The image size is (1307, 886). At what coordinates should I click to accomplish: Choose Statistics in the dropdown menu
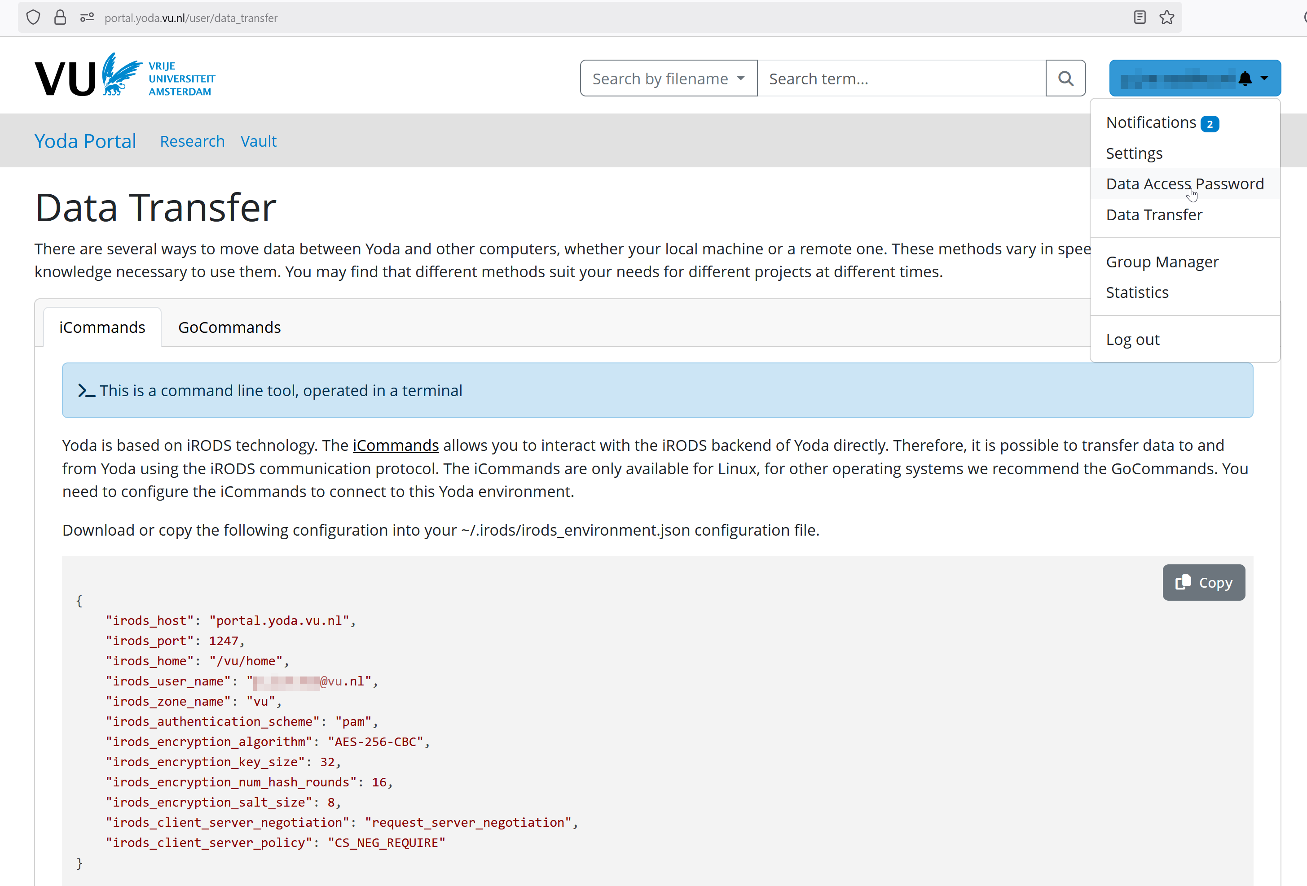[1136, 292]
